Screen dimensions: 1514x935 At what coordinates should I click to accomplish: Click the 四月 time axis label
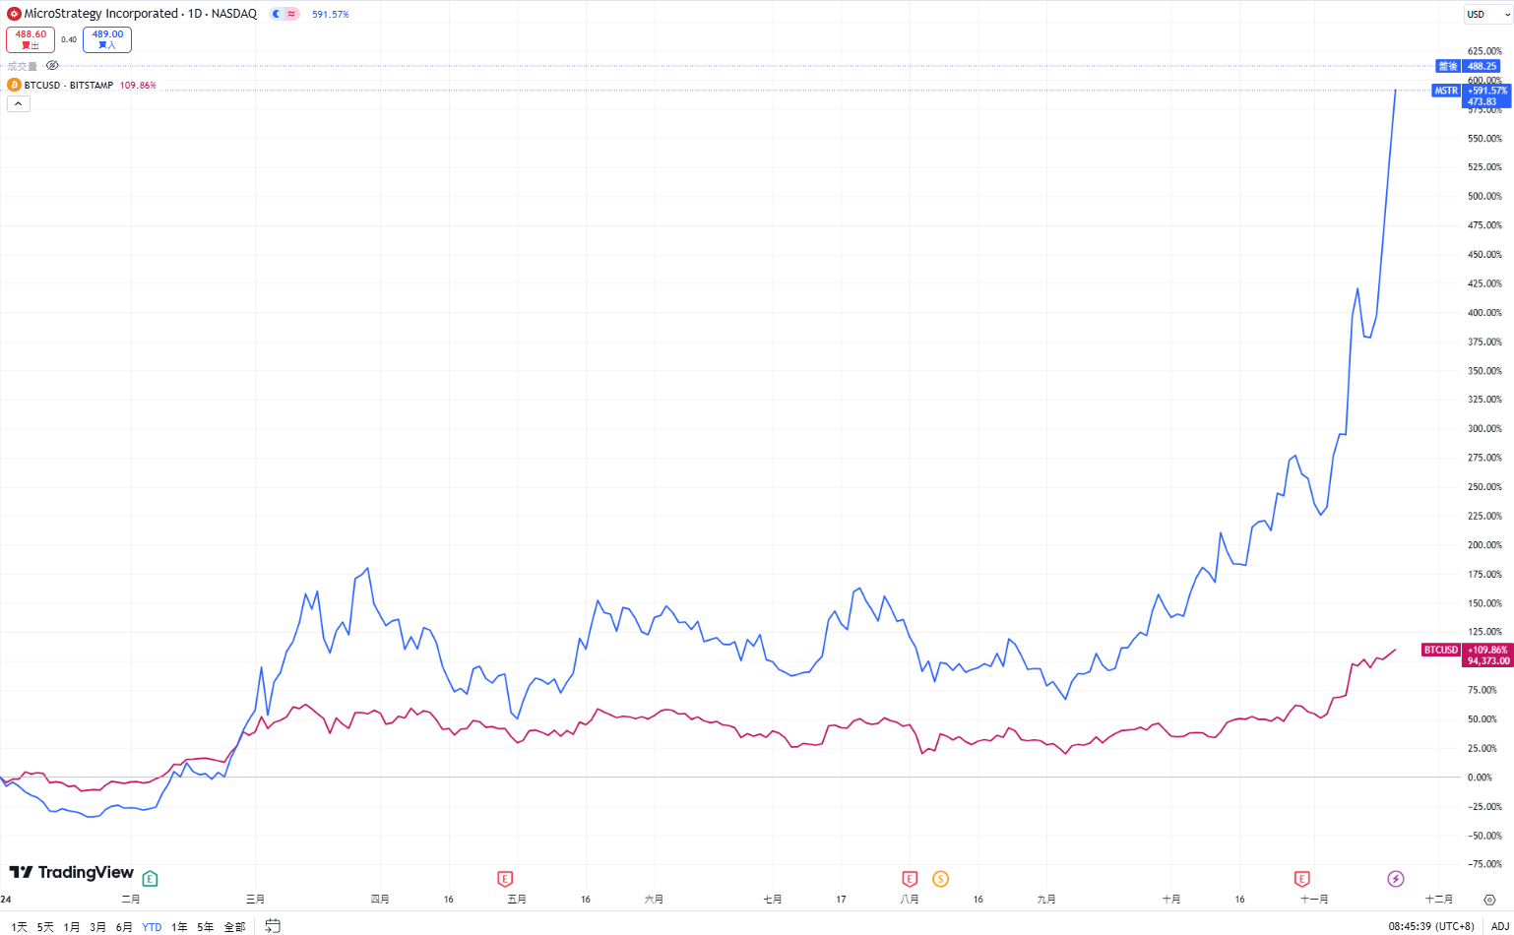click(380, 900)
